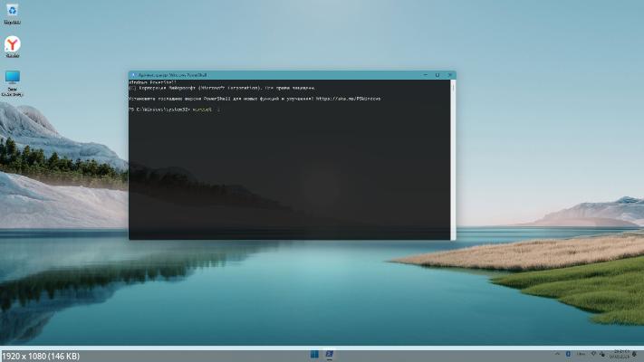Viewport: 644px width, 362px height.
Task: Switch the input language indicator in tray
Action: (579, 353)
